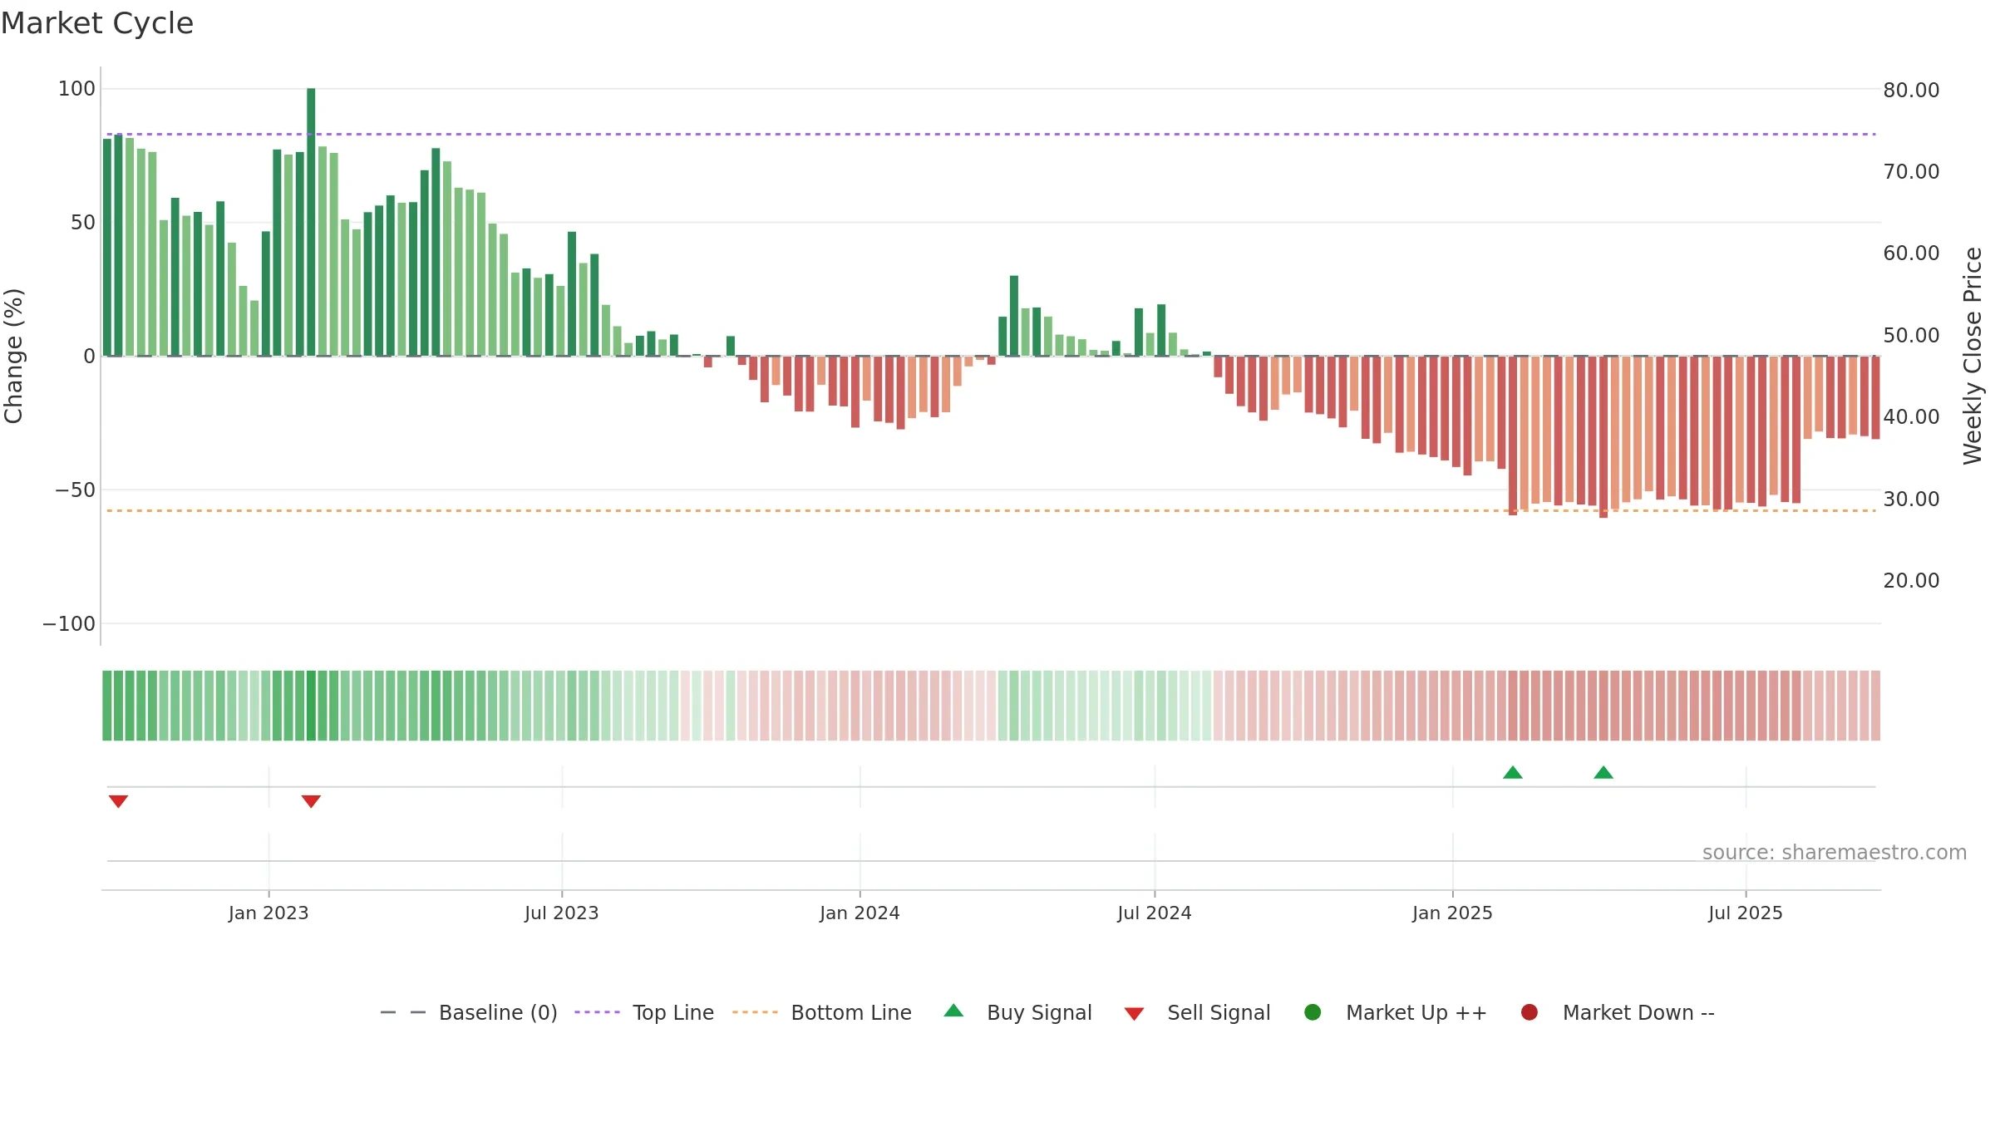Click the Market Up ++ green circle icon

[x=1313, y=1012]
